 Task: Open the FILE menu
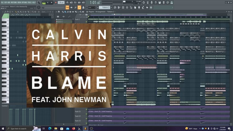(2, 2)
